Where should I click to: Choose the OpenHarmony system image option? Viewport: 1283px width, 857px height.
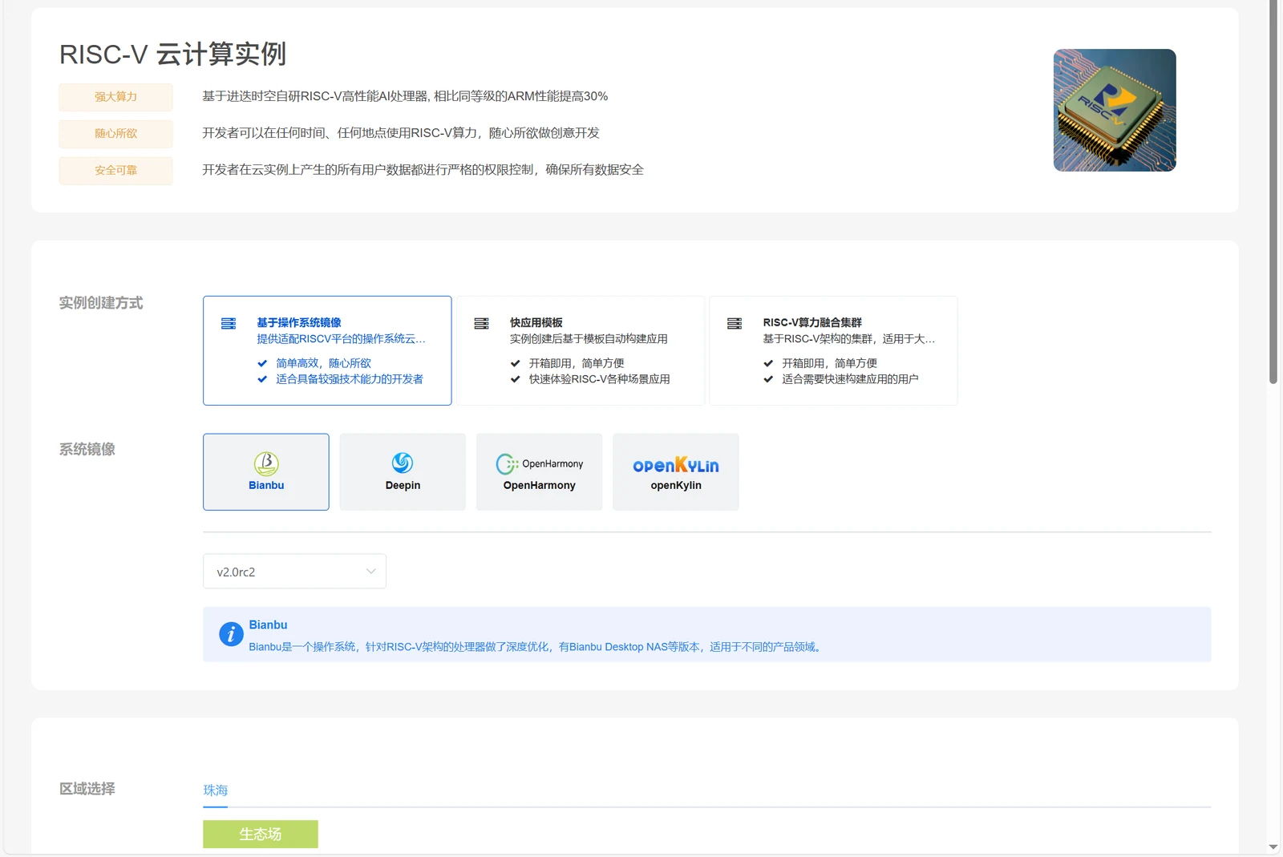[x=539, y=471]
